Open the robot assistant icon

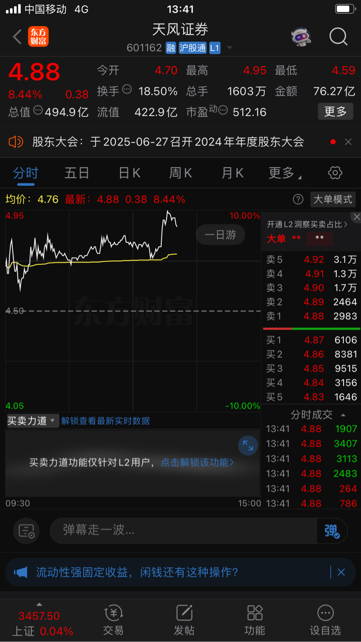pos(301,37)
